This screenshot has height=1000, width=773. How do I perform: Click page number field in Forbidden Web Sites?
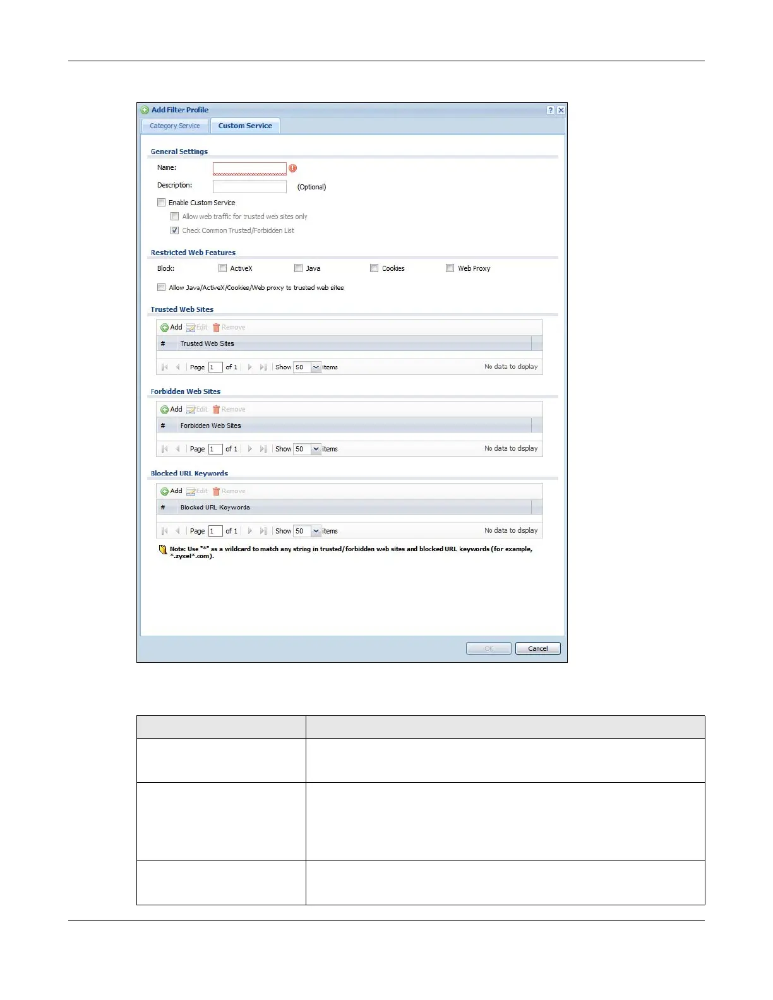point(215,449)
